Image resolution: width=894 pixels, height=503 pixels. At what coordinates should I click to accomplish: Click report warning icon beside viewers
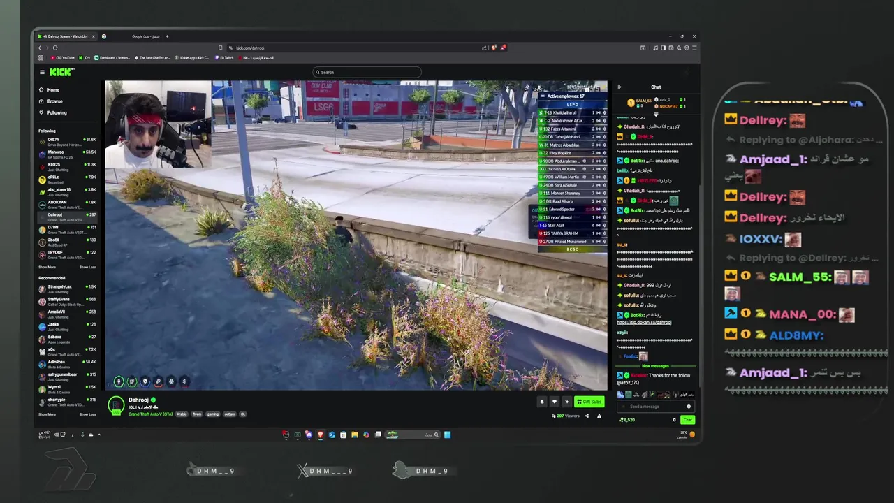[599, 416]
